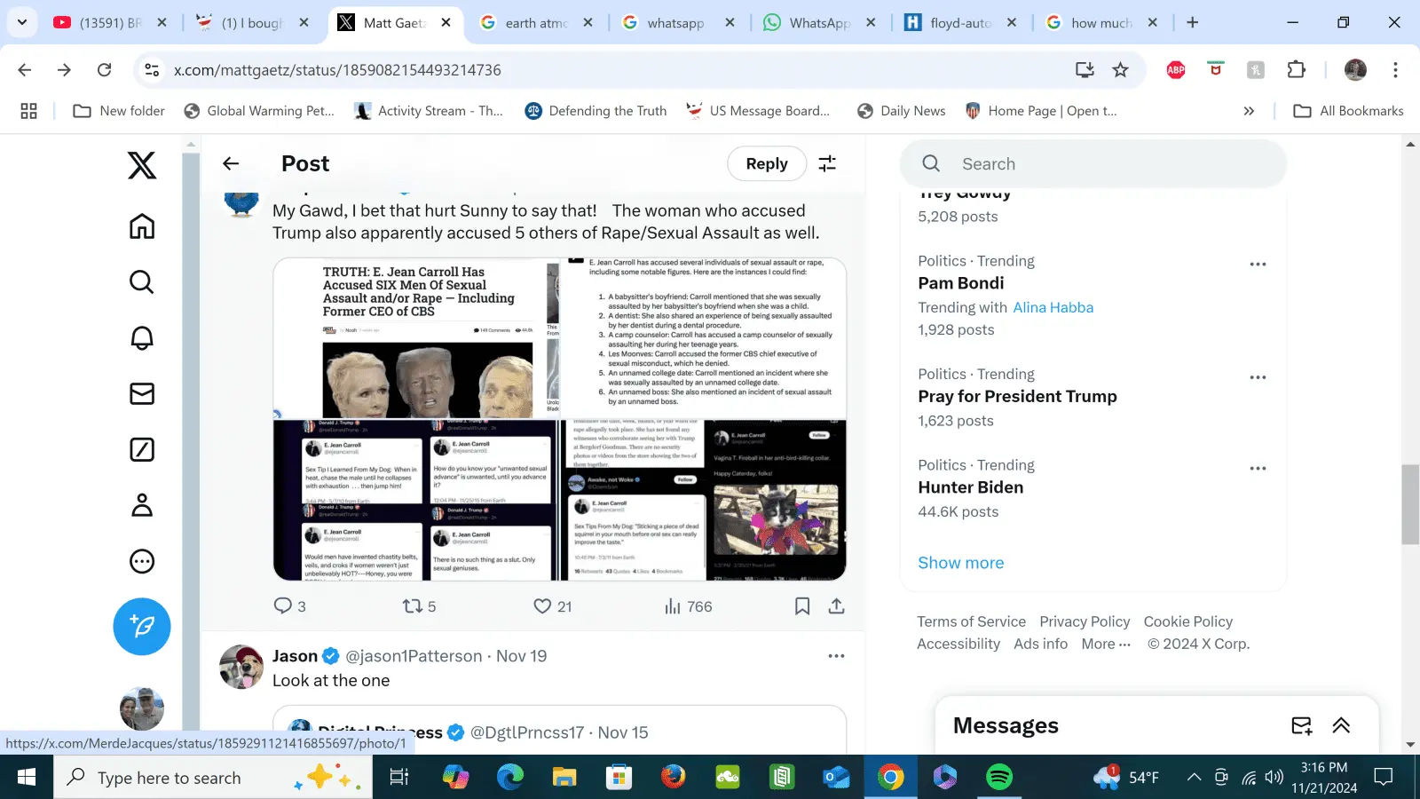Viewport: 1420px width, 799px height.
Task: Start a new message in Messages panel
Action: (x=1301, y=726)
